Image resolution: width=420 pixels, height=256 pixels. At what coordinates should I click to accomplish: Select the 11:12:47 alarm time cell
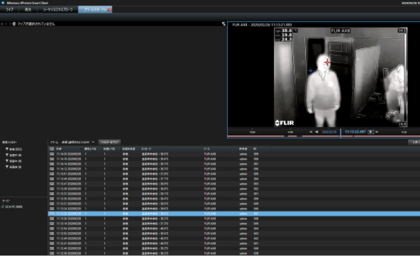pos(69,243)
